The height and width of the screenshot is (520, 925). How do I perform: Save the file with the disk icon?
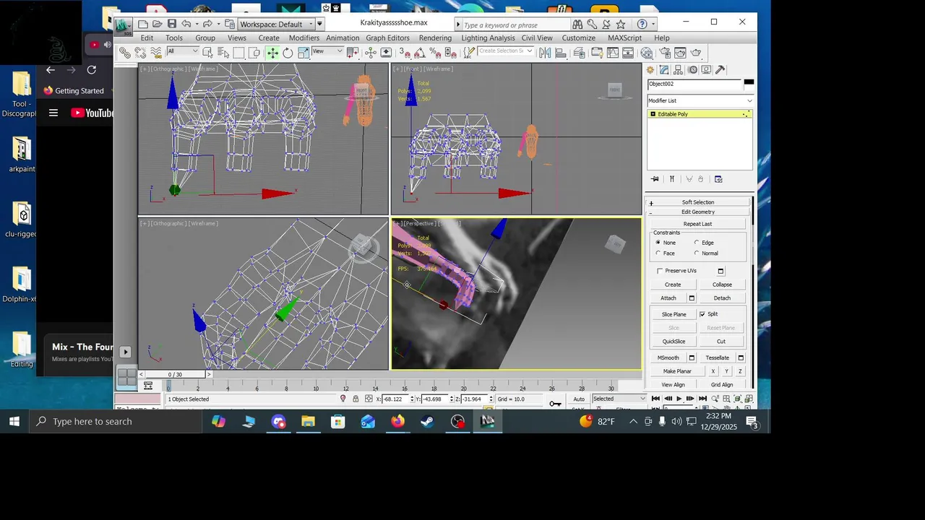coord(171,24)
